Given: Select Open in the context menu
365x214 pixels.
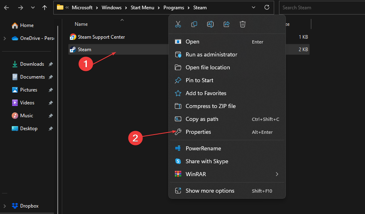Looking at the screenshot, I should point(227,42).
